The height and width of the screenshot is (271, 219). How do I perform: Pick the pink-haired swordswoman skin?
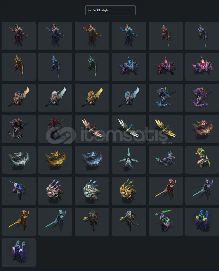tap(165, 191)
